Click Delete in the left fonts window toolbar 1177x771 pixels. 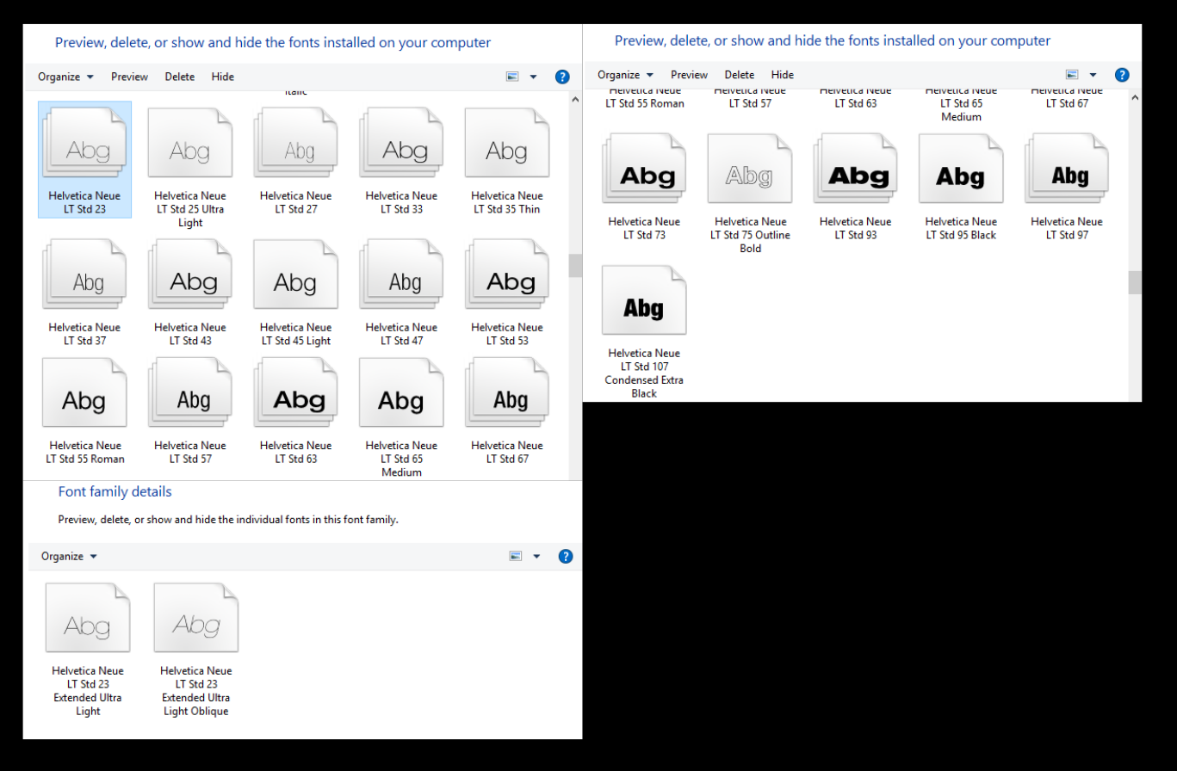(x=180, y=77)
